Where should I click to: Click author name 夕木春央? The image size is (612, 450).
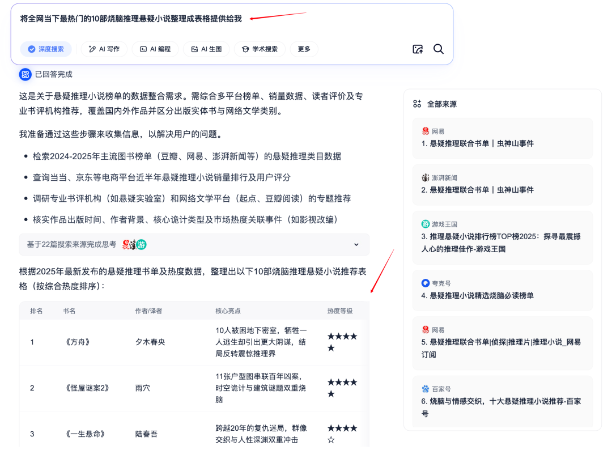[x=150, y=342]
